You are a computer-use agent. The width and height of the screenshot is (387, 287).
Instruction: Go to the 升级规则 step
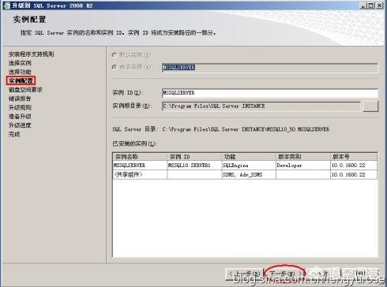click(20, 108)
